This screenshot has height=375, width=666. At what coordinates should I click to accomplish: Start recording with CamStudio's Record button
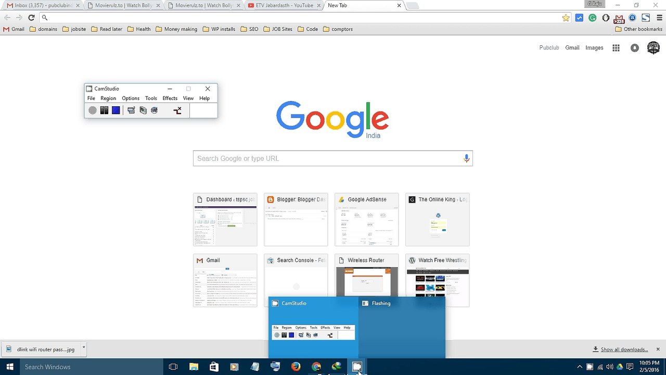[93, 110]
